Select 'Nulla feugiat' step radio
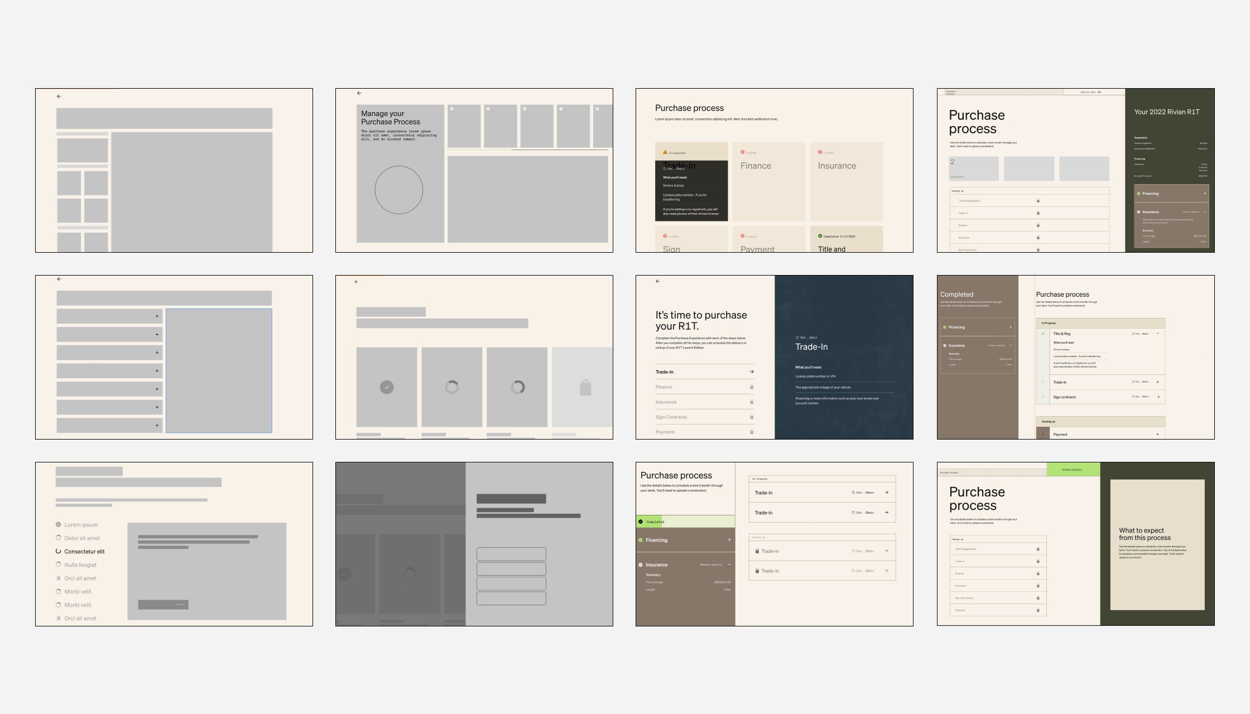1250x714 pixels. tap(59, 565)
